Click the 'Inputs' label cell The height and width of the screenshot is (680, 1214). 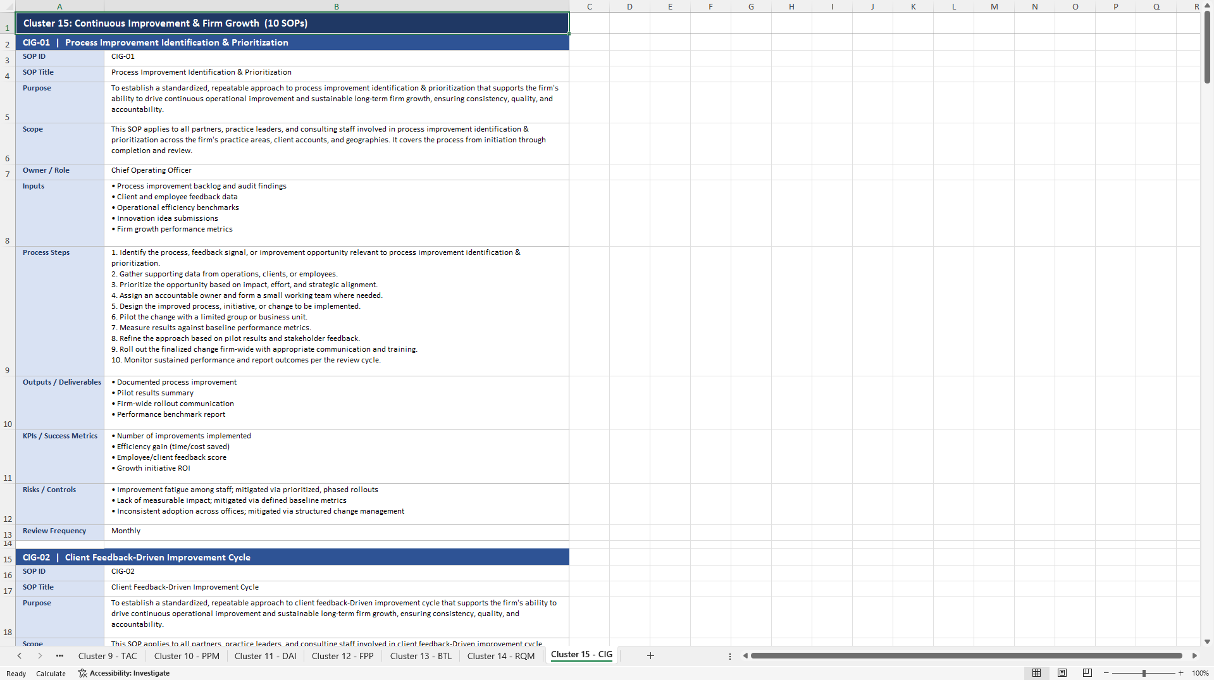(59, 213)
